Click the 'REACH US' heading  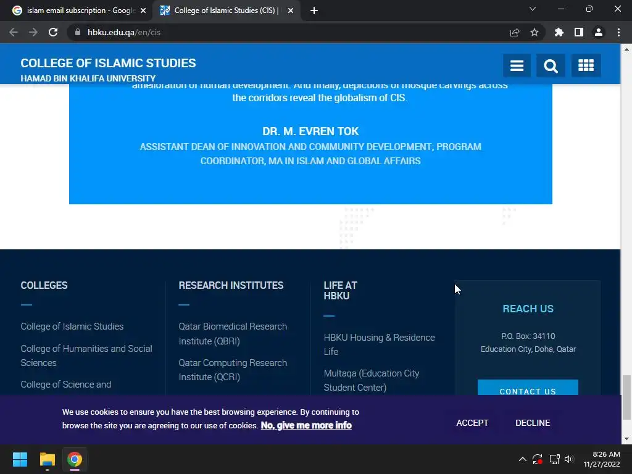coord(528,309)
